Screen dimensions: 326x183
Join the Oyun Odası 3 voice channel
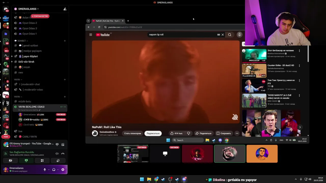(x=40, y=28)
